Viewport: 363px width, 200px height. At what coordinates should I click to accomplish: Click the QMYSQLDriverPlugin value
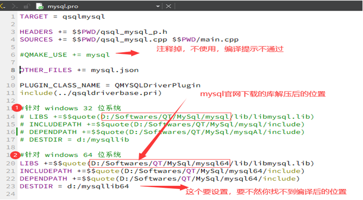(158, 85)
